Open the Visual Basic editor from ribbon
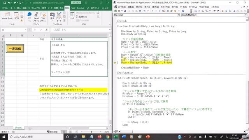The image size is (249, 140). click(7, 16)
